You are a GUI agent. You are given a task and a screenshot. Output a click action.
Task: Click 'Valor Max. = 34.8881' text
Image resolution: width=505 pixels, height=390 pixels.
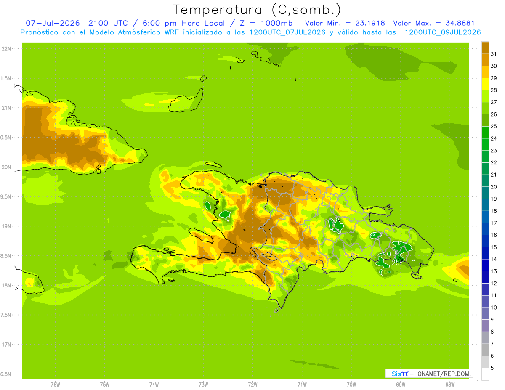point(433,23)
